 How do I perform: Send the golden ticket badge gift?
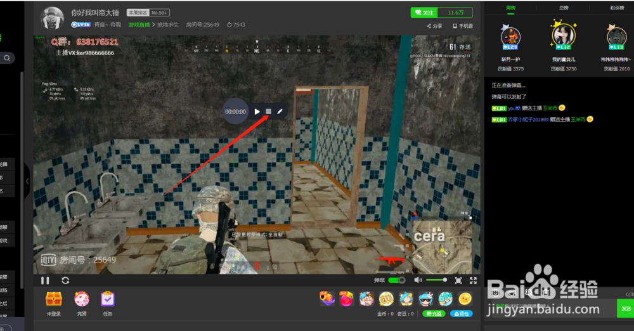pyautogui.click(x=386, y=299)
